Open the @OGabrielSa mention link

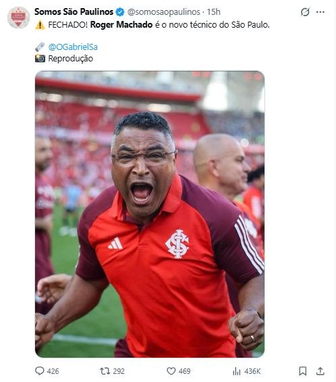(x=73, y=47)
